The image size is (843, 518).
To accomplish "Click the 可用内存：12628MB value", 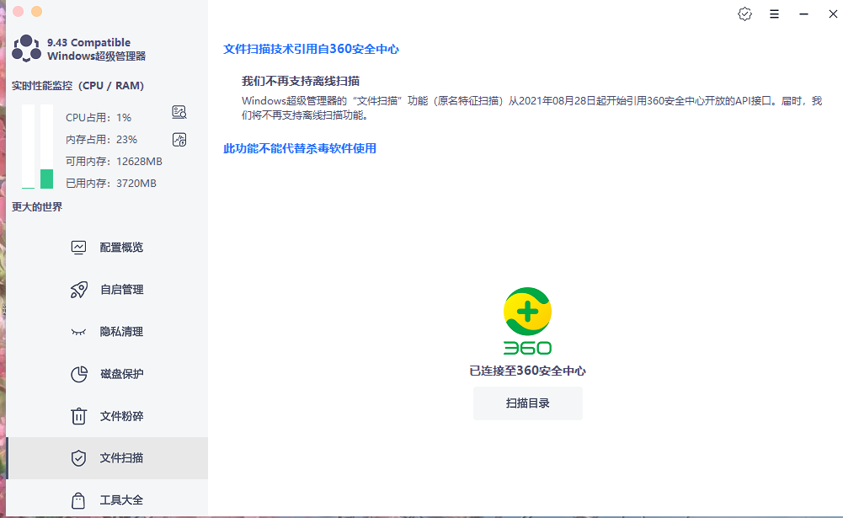I will pyautogui.click(x=114, y=162).
